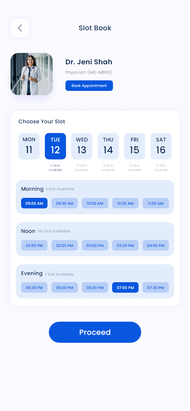The width and height of the screenshot is (190, 411).
Task: Toggle the 09:00 AM morning slot
Action: [34, 203]
